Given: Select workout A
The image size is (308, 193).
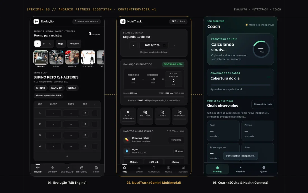Looking at the screenshot, I should tap(37, 44).
